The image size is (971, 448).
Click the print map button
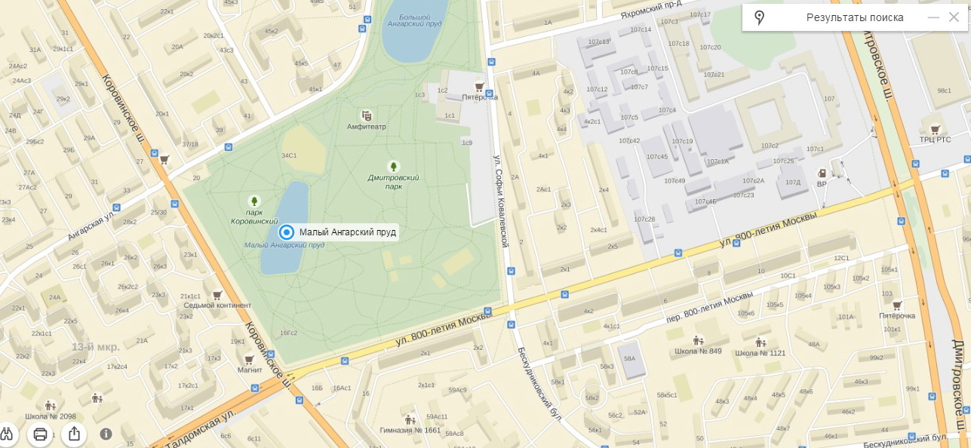coord(40,434)
